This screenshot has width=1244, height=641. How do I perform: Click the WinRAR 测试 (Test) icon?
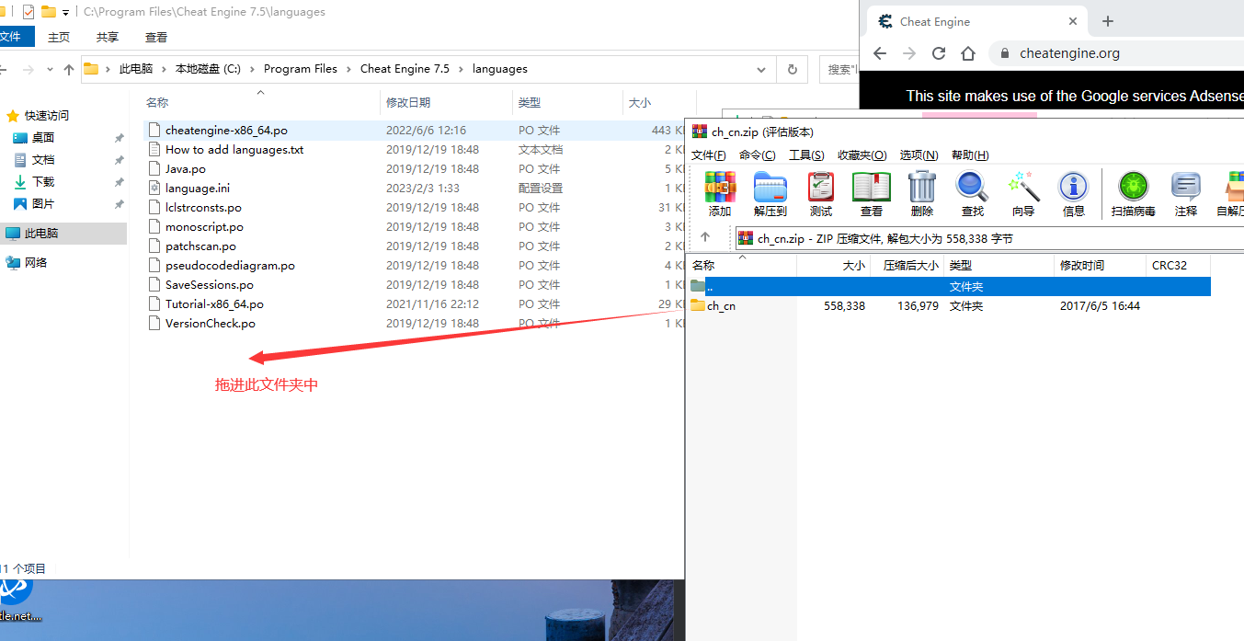tap(820, 187)
